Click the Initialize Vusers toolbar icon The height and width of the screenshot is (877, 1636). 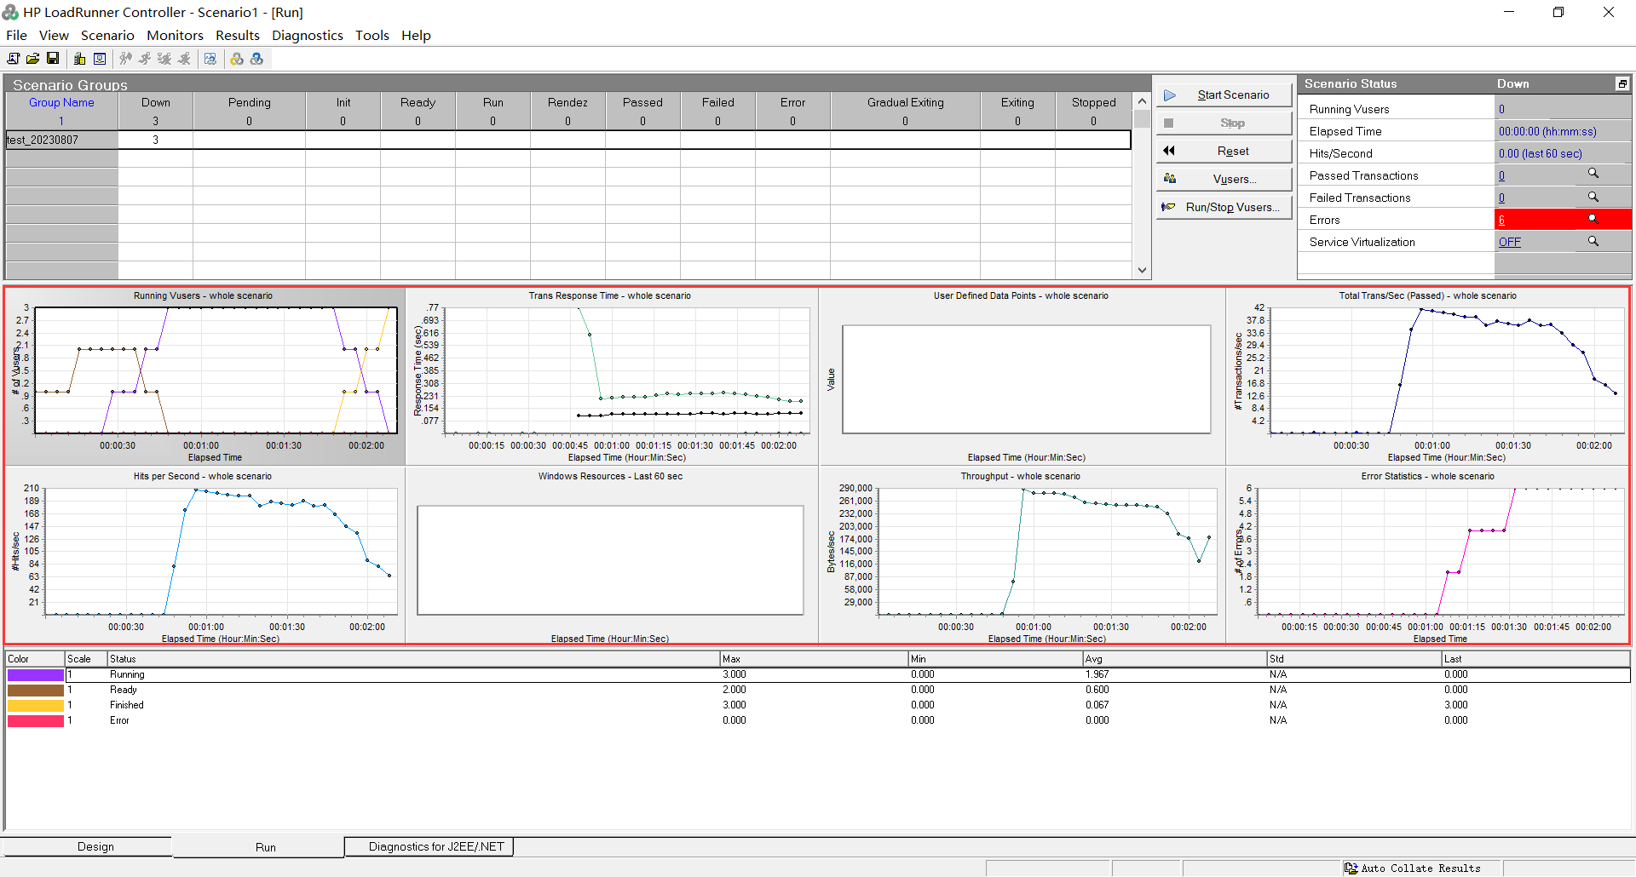click(125, 59)
